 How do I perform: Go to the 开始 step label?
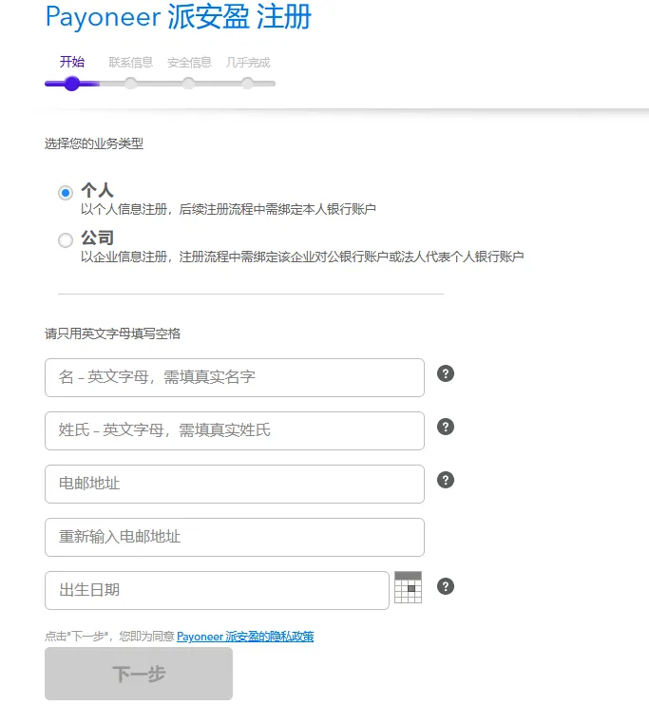coord(72,62)
